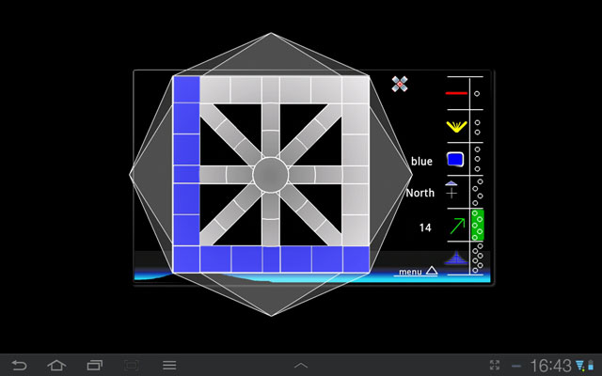Tap the blue top-left corner tile
602x376 pixels.
pos(186,89)
